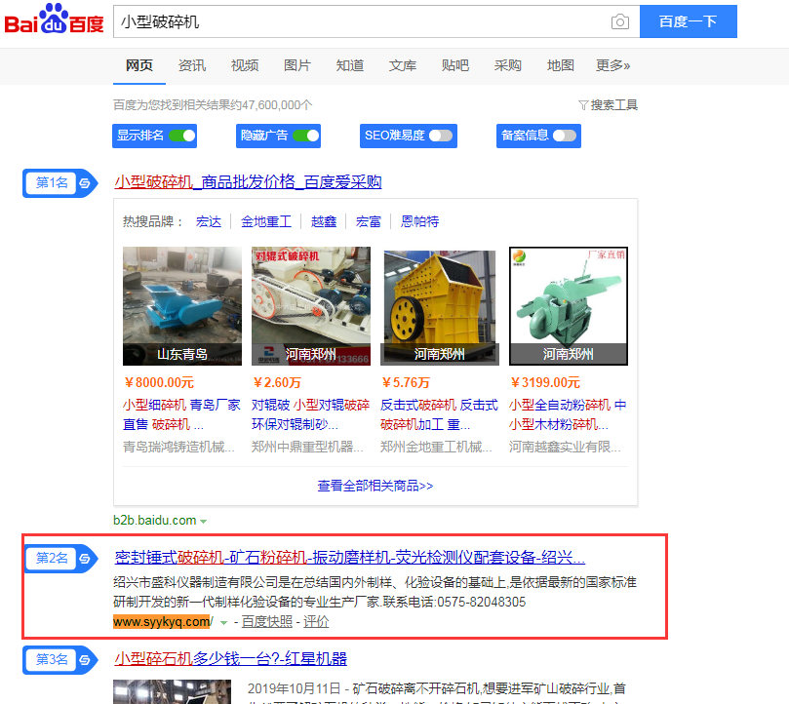
Task: Select hot brand 越鑫
Action: (x=324, y=221)
